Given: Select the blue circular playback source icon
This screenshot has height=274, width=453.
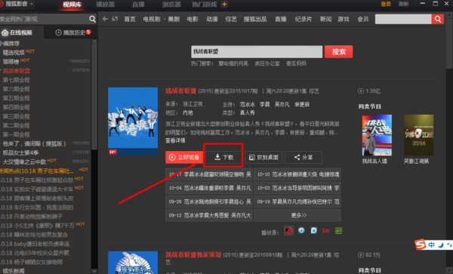Looking at the screenshot, I should coord(314,230).
